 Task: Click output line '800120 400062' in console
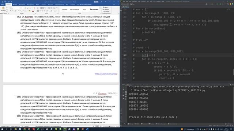click(139, 94)
